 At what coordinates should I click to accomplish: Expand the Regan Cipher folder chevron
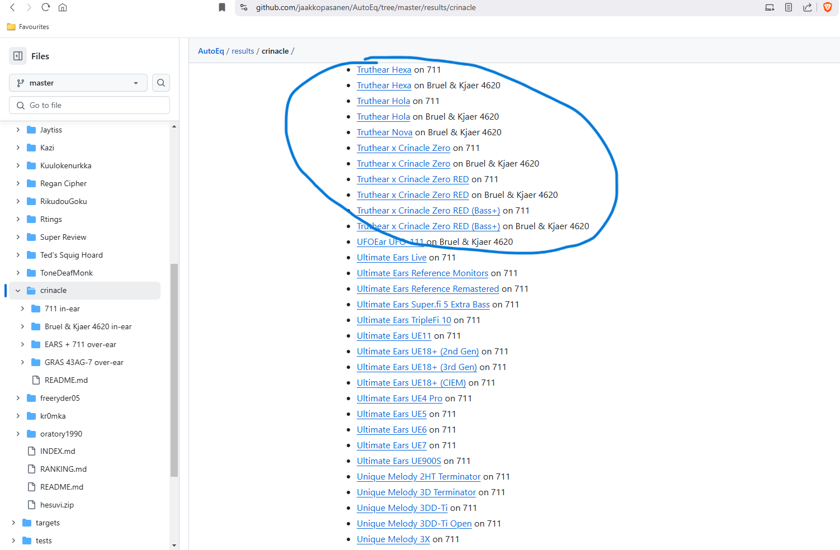pos(18,183)
